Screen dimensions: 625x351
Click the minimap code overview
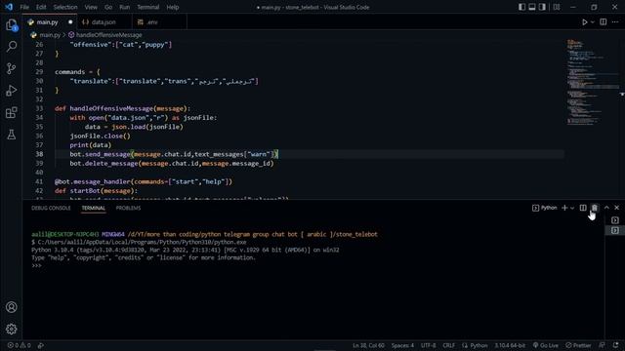click(x=593, y=82)
